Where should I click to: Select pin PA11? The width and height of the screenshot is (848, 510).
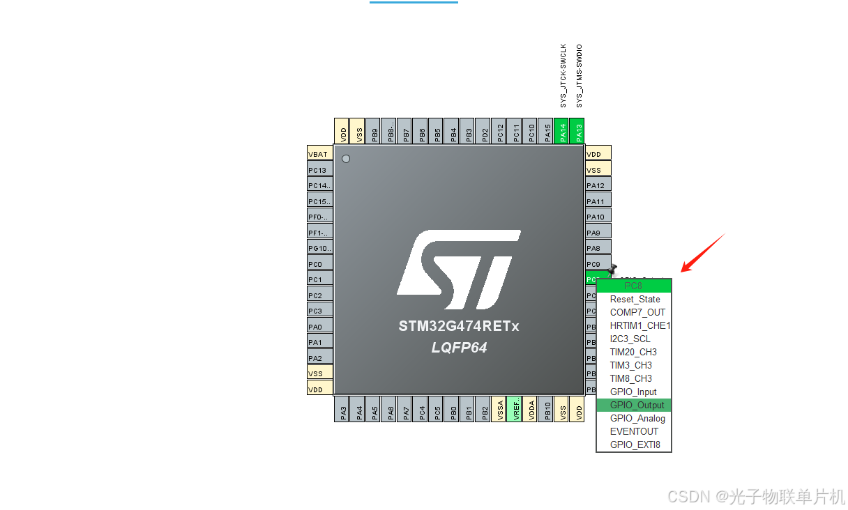pyautogui.click(x=598, y=201)
